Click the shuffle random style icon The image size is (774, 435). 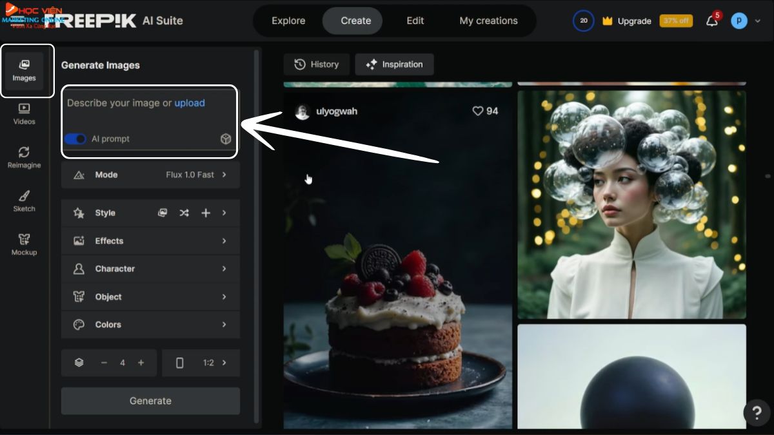(184, 213)
